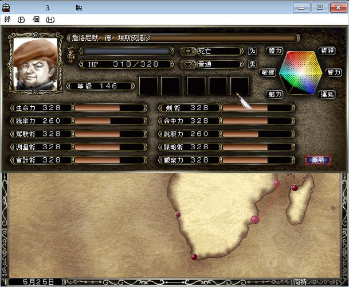
Task: Click the 運氣 attribute label
Action: [x=327, y=94]
